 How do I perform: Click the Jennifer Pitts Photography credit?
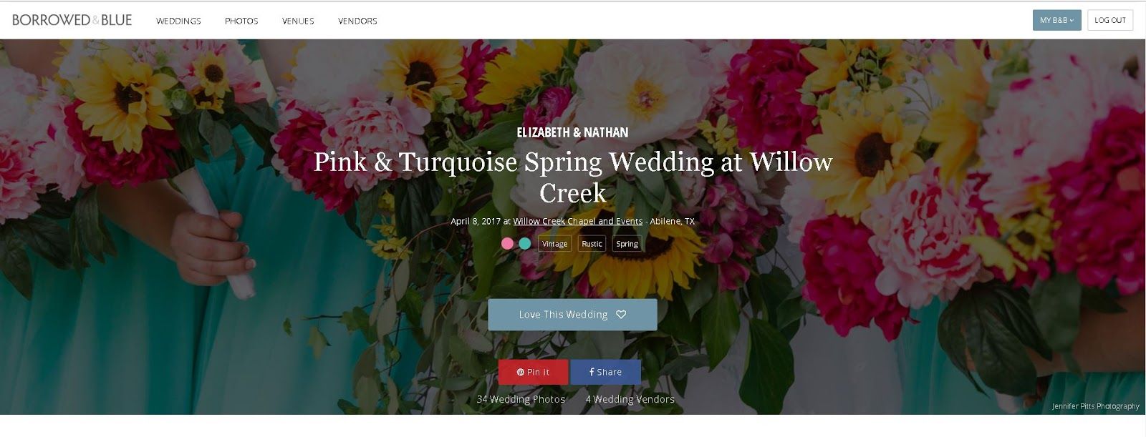click(x=1096, y=406)
